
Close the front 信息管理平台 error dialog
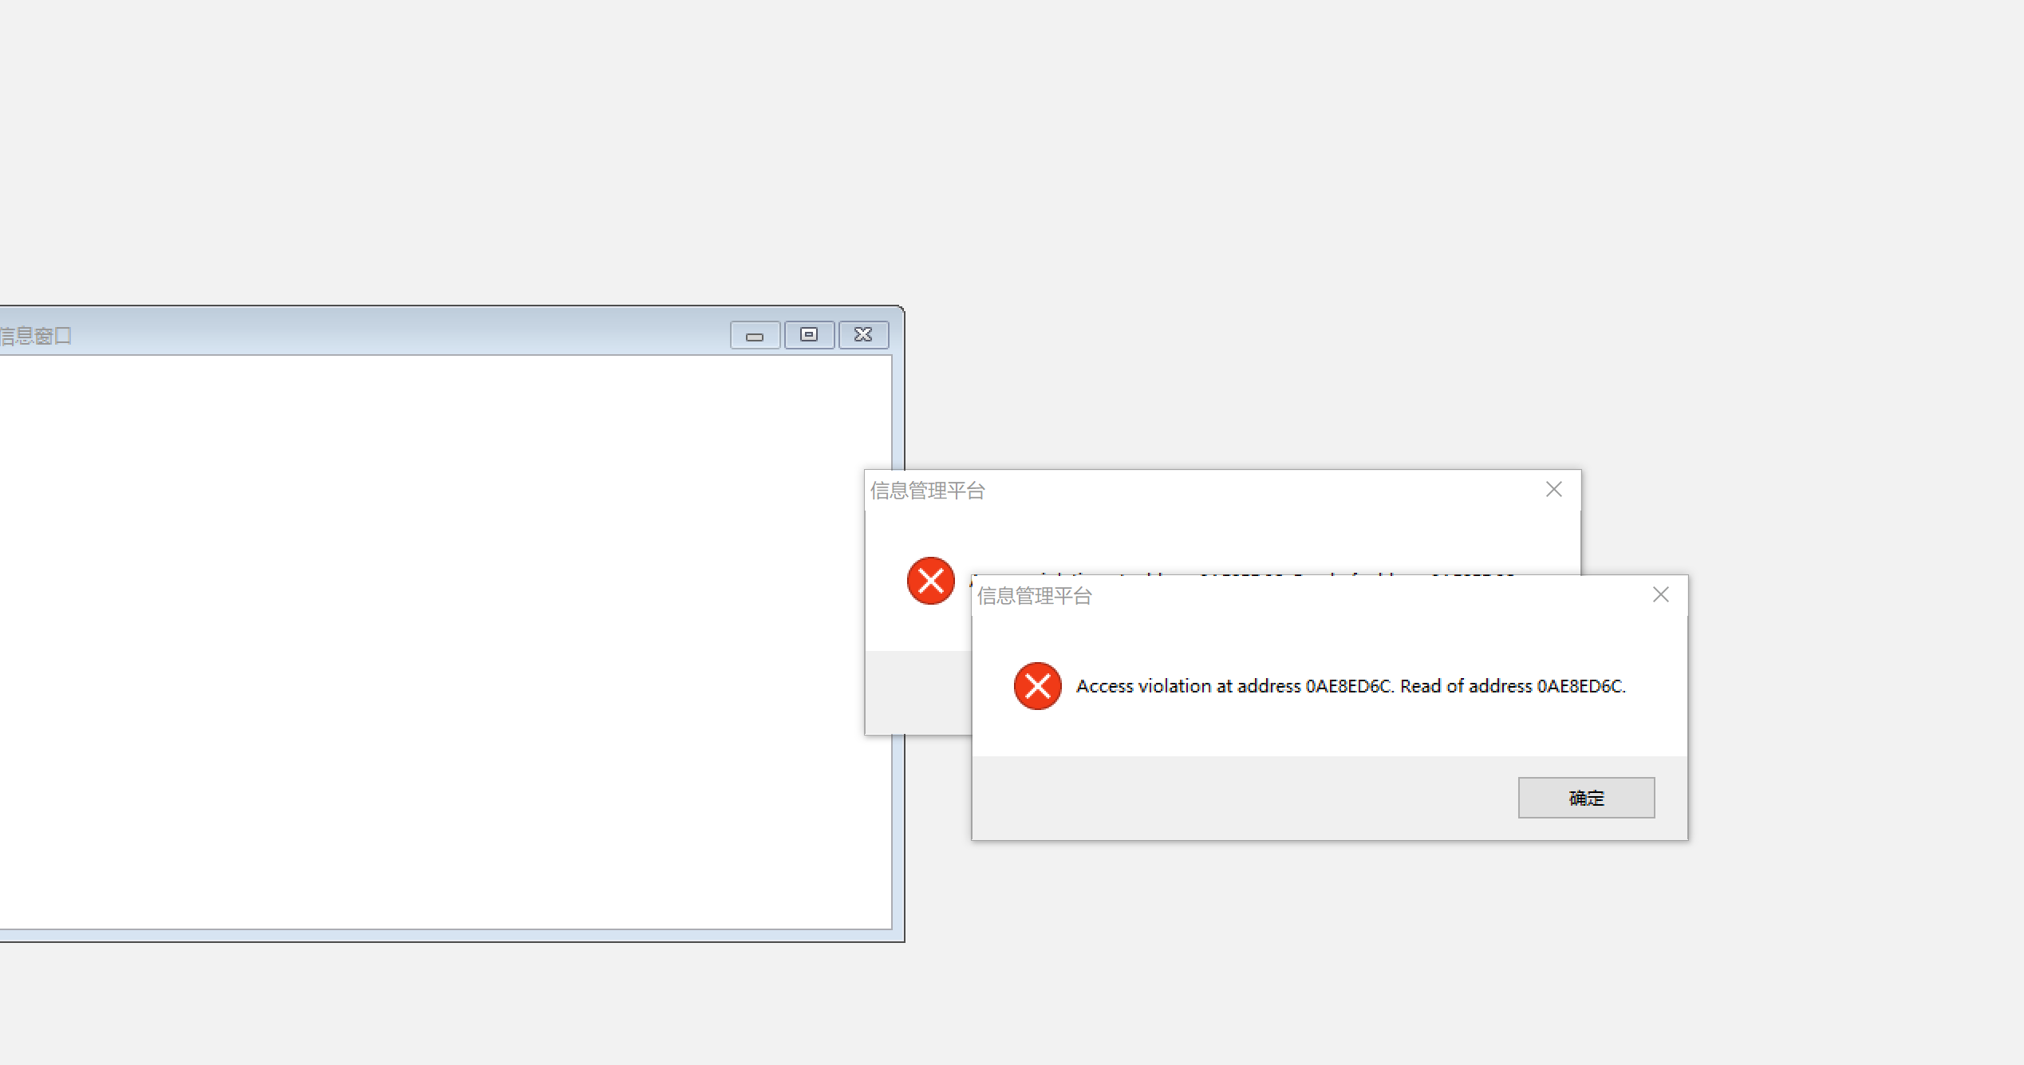click(x=1660, y=595)
